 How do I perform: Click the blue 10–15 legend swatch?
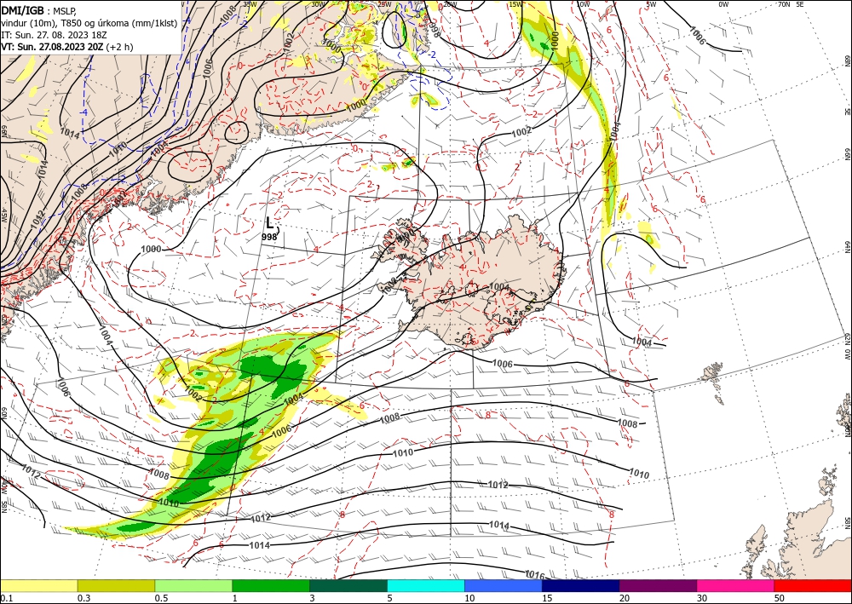pyautogui.click(x=504, y=585)
